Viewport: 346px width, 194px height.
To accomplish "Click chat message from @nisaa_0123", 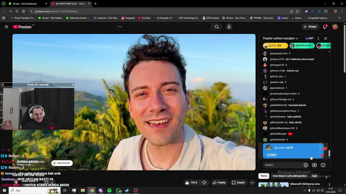I will tap(288, 59).
